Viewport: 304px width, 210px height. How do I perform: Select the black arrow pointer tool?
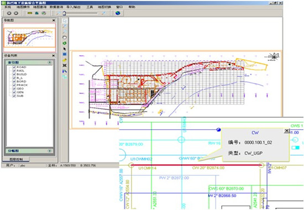pyautogui.click(x=65, y=49)
